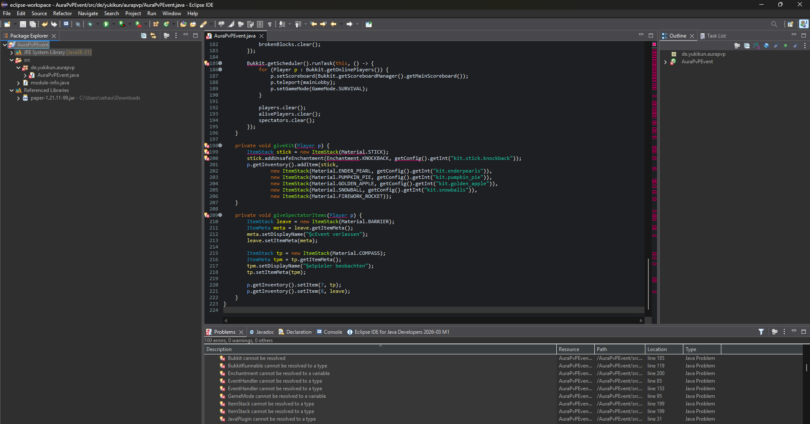
Task: Toggle Hide Static Members in the Outline view
Action: coord(776,46)
